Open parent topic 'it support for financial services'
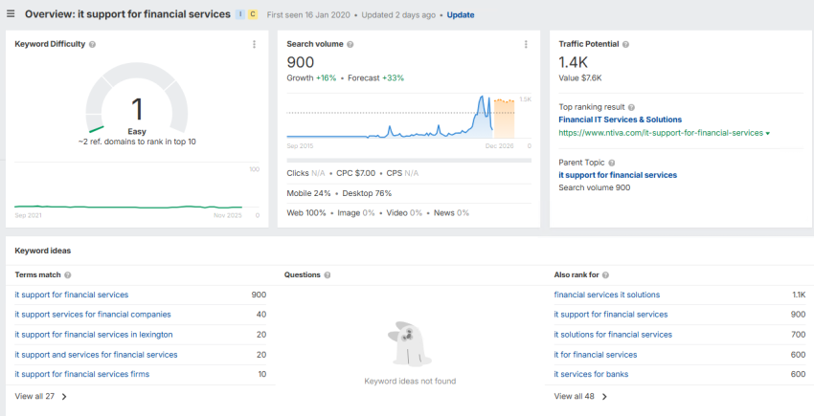 (x=618, y=175)
